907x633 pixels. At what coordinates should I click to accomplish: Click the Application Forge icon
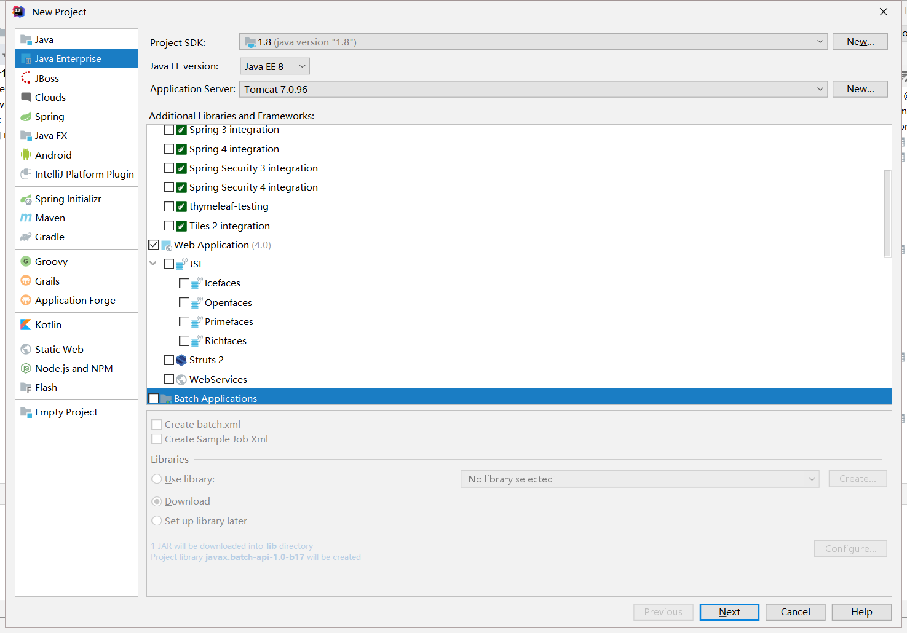26,300
